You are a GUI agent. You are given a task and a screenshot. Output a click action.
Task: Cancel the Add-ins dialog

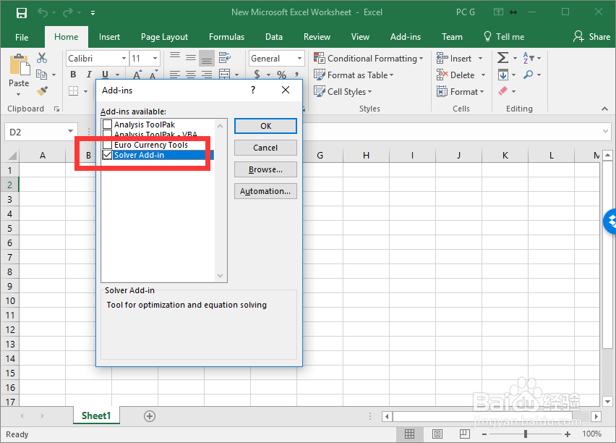click(265, 148)
